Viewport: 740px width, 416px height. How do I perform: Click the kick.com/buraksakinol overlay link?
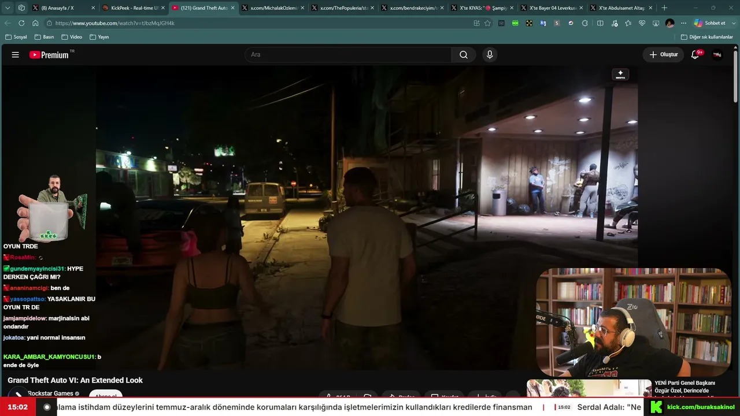(701, 407)
